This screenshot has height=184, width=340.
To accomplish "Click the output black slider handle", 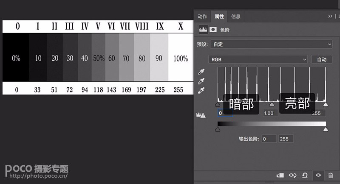I will (x=218, y=129).
